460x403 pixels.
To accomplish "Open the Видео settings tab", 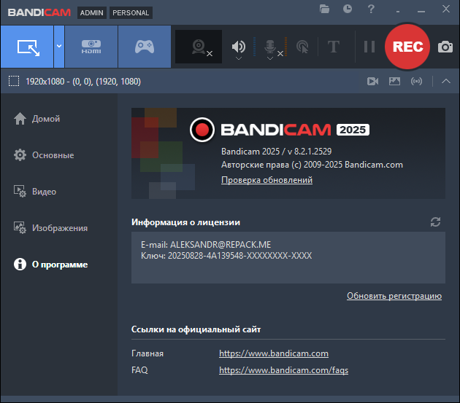I will tap(35, 192).
